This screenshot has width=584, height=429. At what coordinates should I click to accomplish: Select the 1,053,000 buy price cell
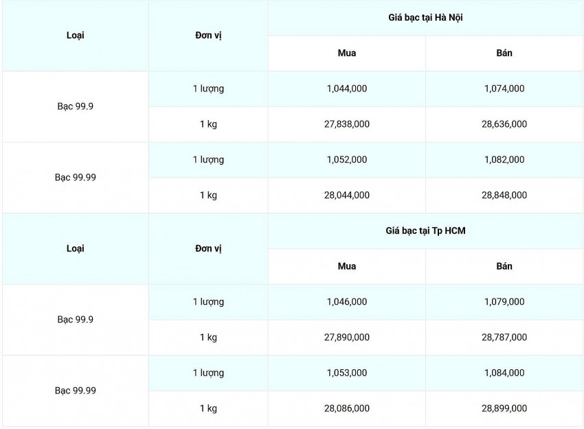point(347,373)
